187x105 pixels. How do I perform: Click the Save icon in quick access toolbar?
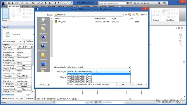pos(13,3)
